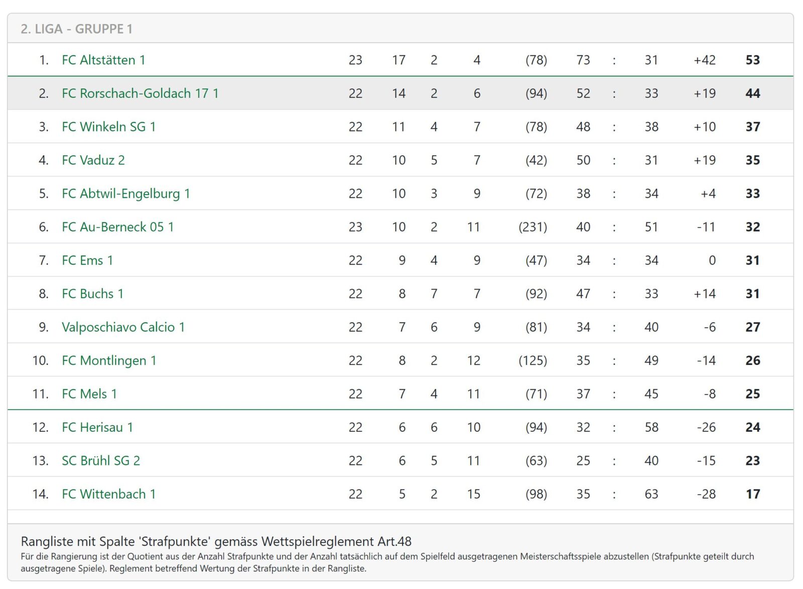Open the SC Brühl SG 2 link
Viewport: 803px width, 589px height.
tap(100, 461)
